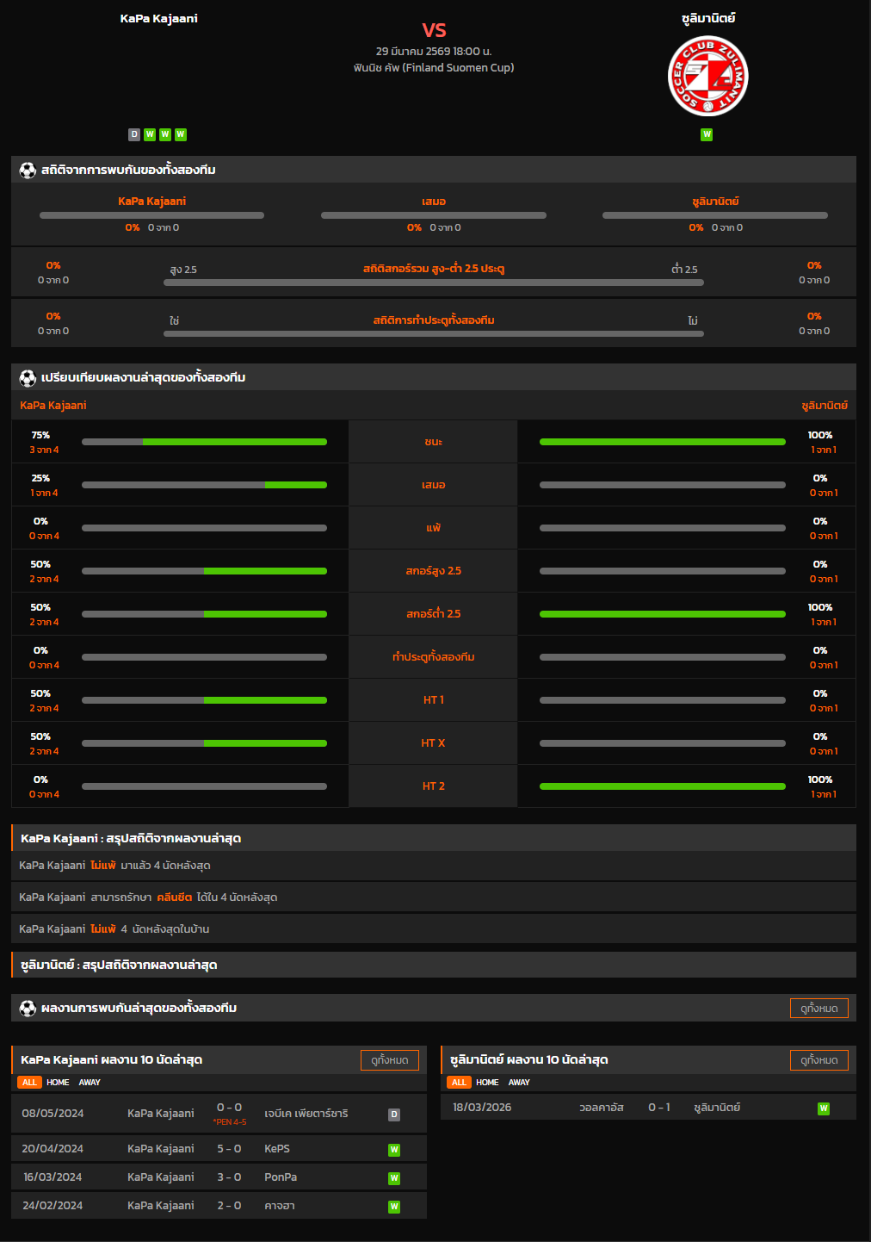Select the AWAY tab under KaPa Kajaani last 10 results
Screen dimensions: 871x1242
point(90,1083)
